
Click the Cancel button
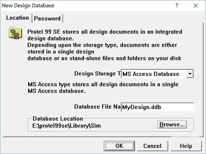click(152, 146)
